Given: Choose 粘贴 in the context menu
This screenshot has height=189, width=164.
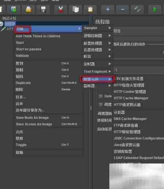Looking at the screenshot, I should tap(48, 76).
